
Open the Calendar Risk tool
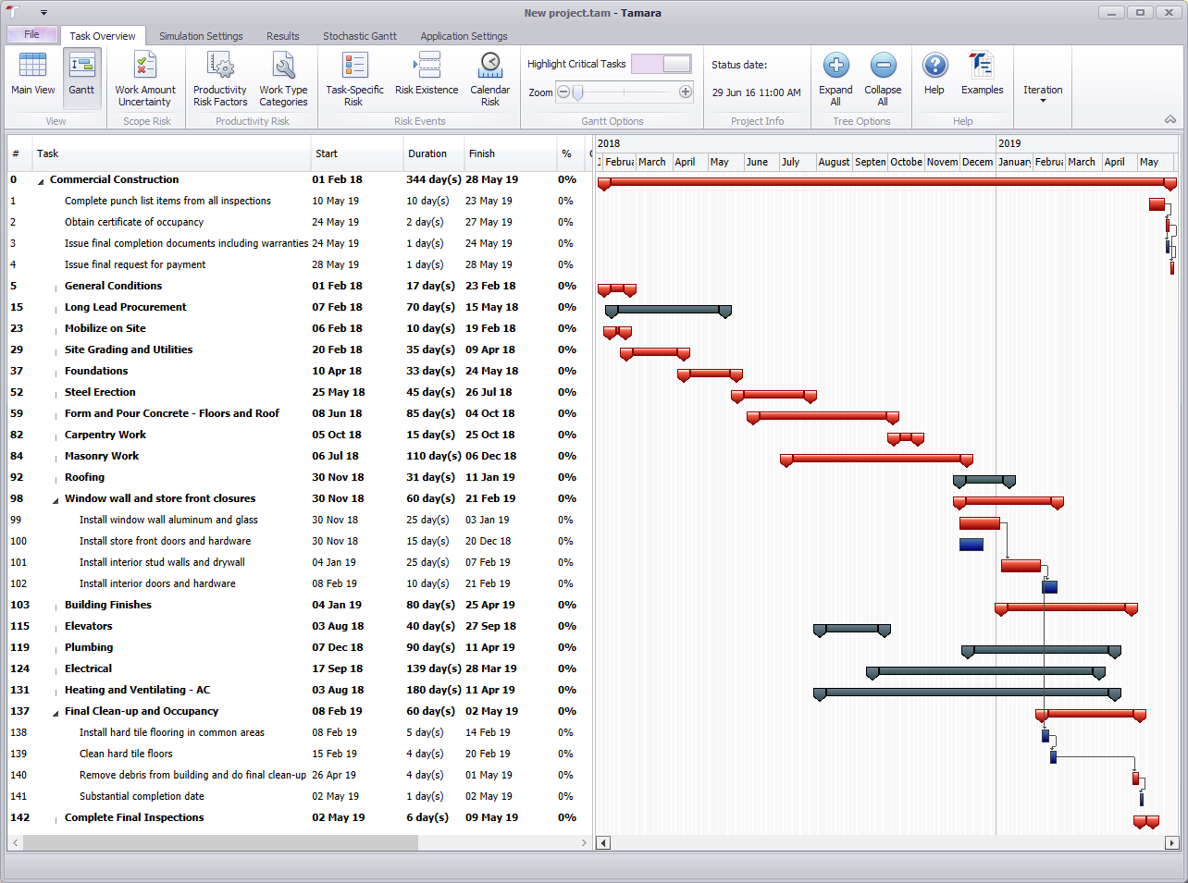point(490,74)
